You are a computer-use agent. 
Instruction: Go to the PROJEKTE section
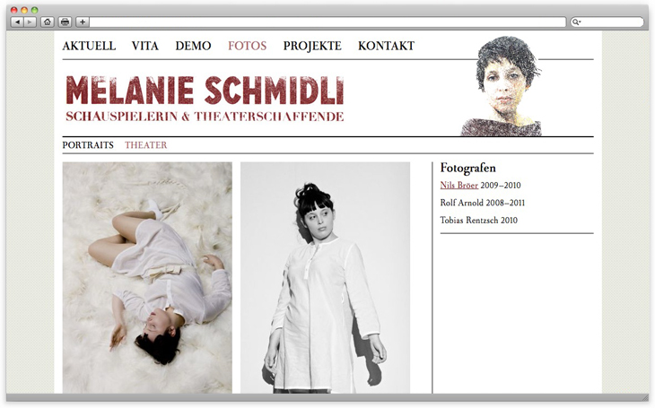312,46
